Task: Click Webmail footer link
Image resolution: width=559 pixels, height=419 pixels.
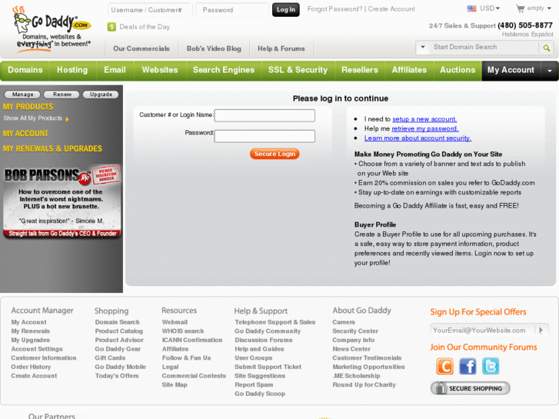Action: [175, 322]
